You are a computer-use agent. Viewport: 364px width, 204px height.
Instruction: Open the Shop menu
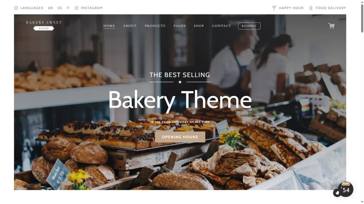[x=199, y=25]
